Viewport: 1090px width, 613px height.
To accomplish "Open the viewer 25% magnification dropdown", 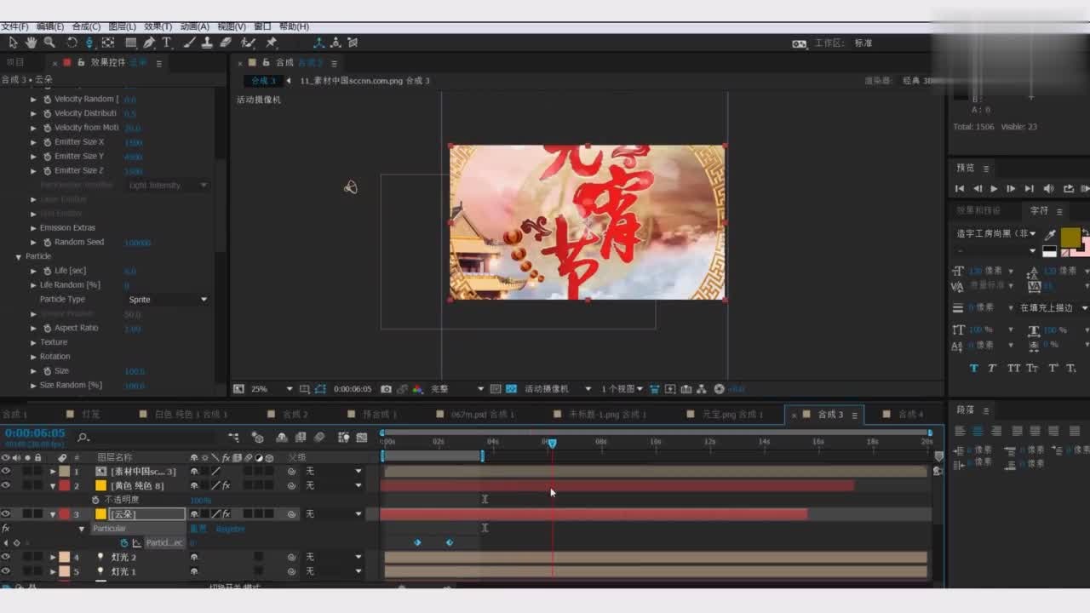I will point(272,389).
